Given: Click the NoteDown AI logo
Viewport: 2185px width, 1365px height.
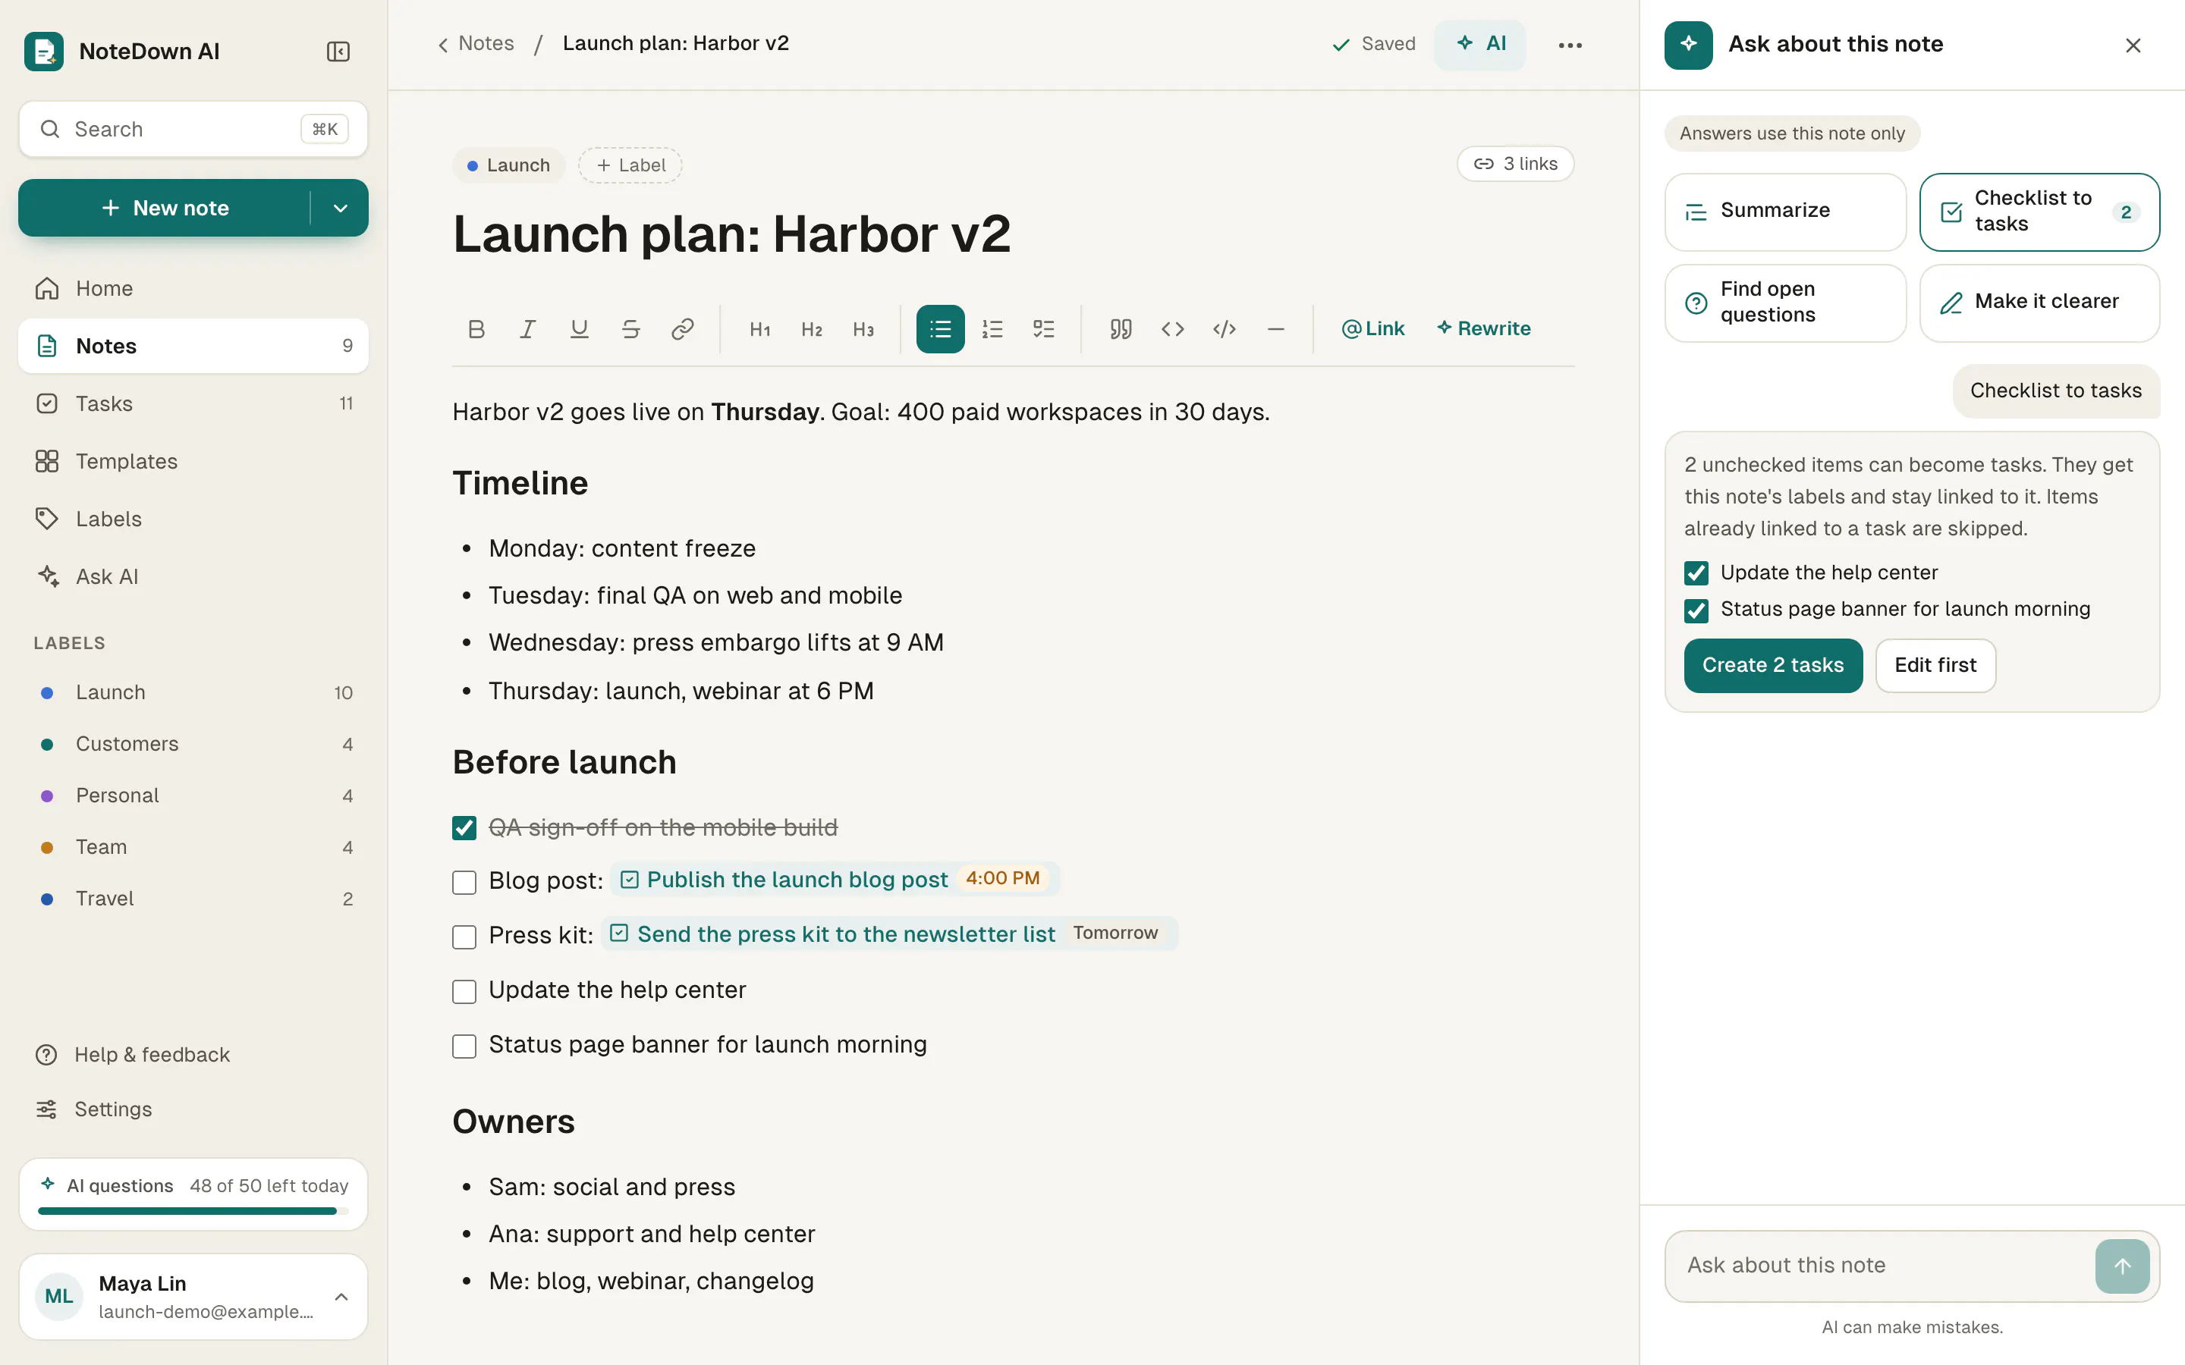Looking at the screenshot, I should (43, 52).
